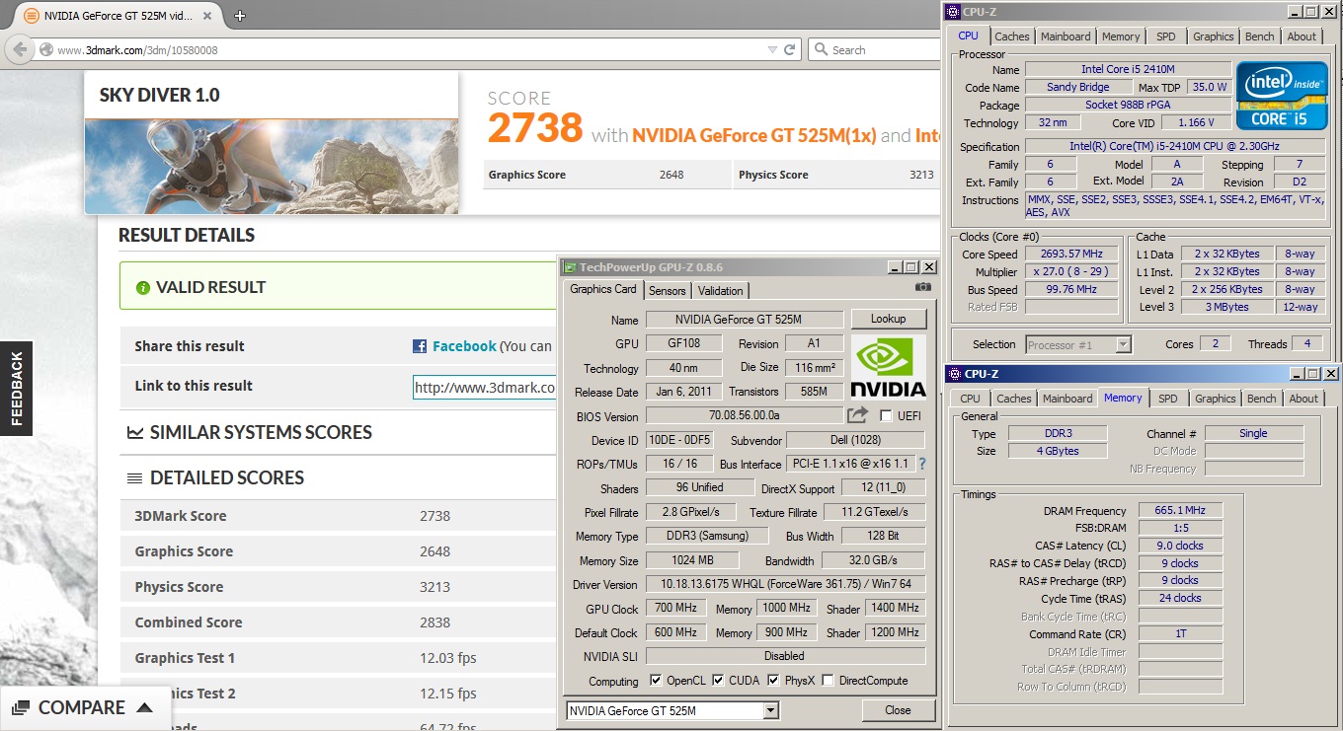The width and height of the screenshot is (1343, 731).
Task: Click the DRAM Frequency 665.1 MHz value
Action: point(1180,510)
